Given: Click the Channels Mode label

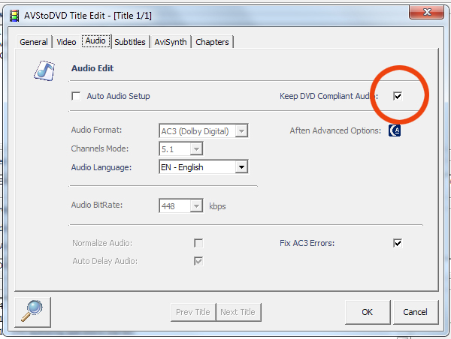Looking at the screenshot, I should (99, 148).
